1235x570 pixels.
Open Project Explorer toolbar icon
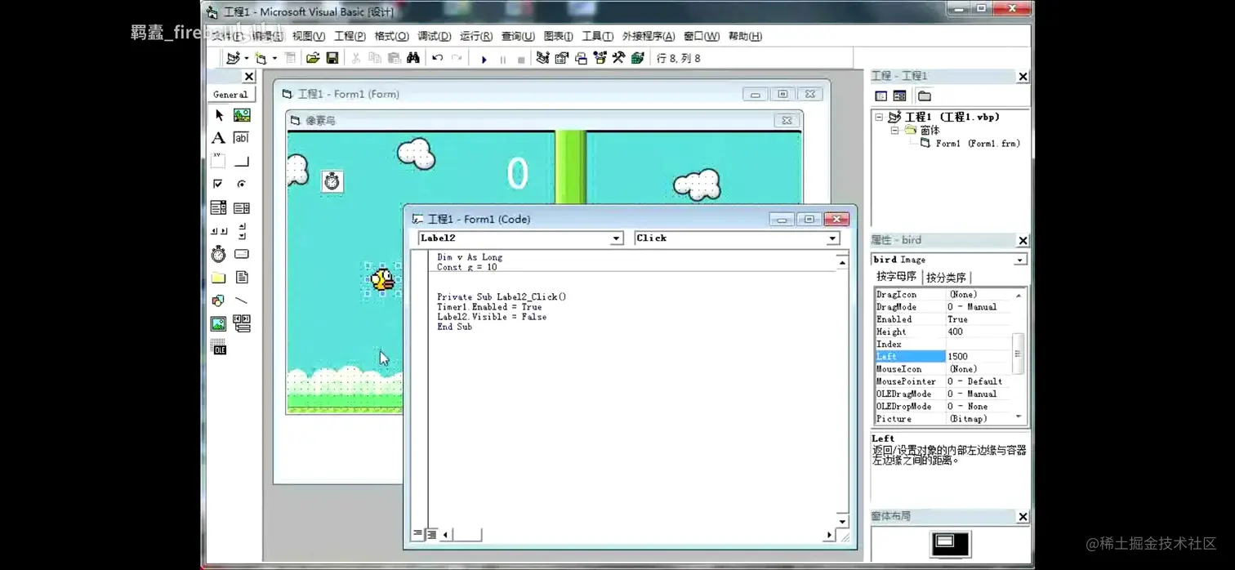[542, 58]
